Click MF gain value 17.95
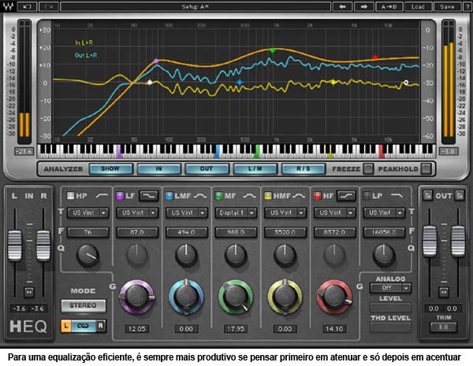This screenshot has width=473, height=366. click(x=236, y=329)
